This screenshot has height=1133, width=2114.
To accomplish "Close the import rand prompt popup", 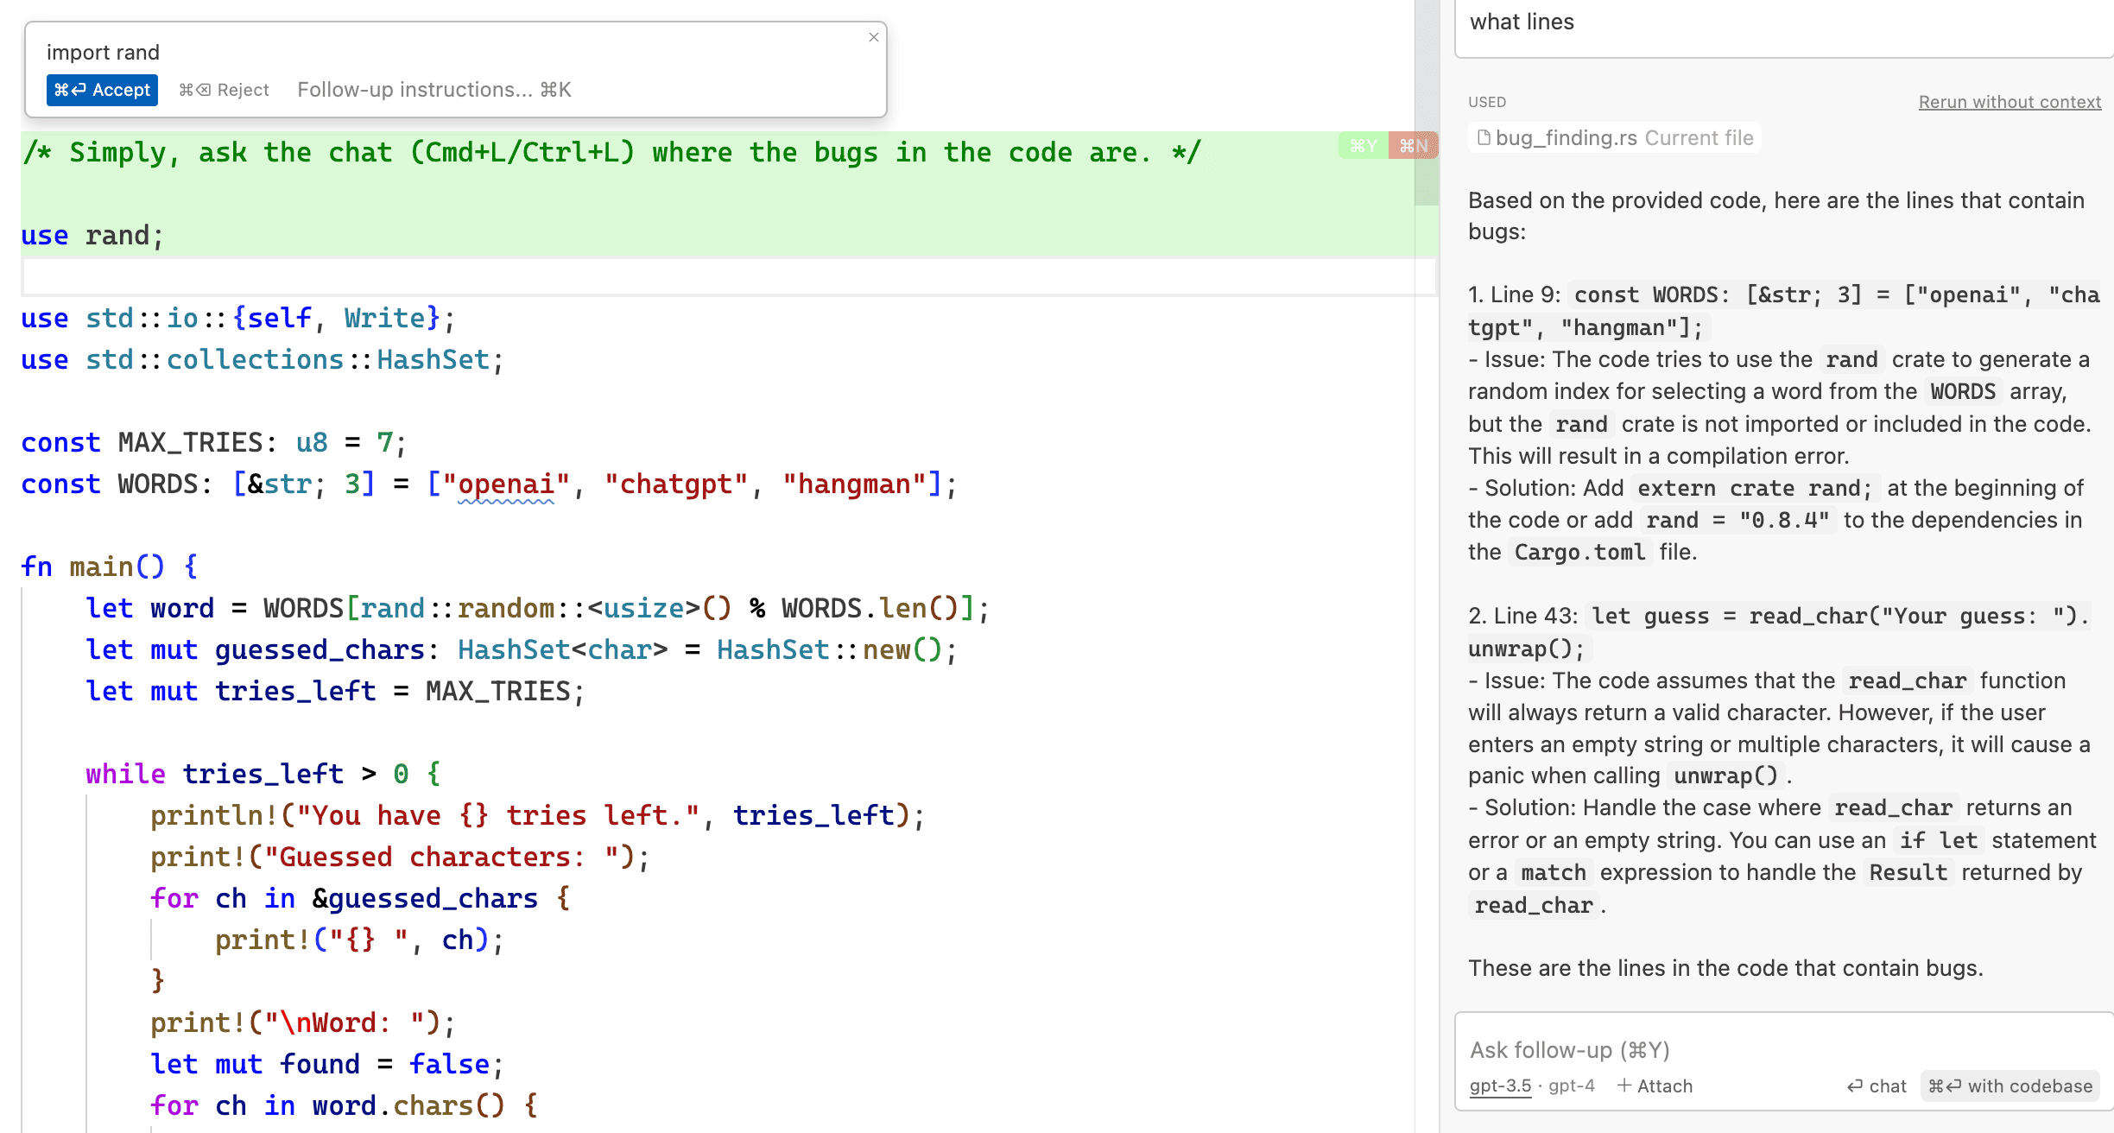I will [873, 37].
